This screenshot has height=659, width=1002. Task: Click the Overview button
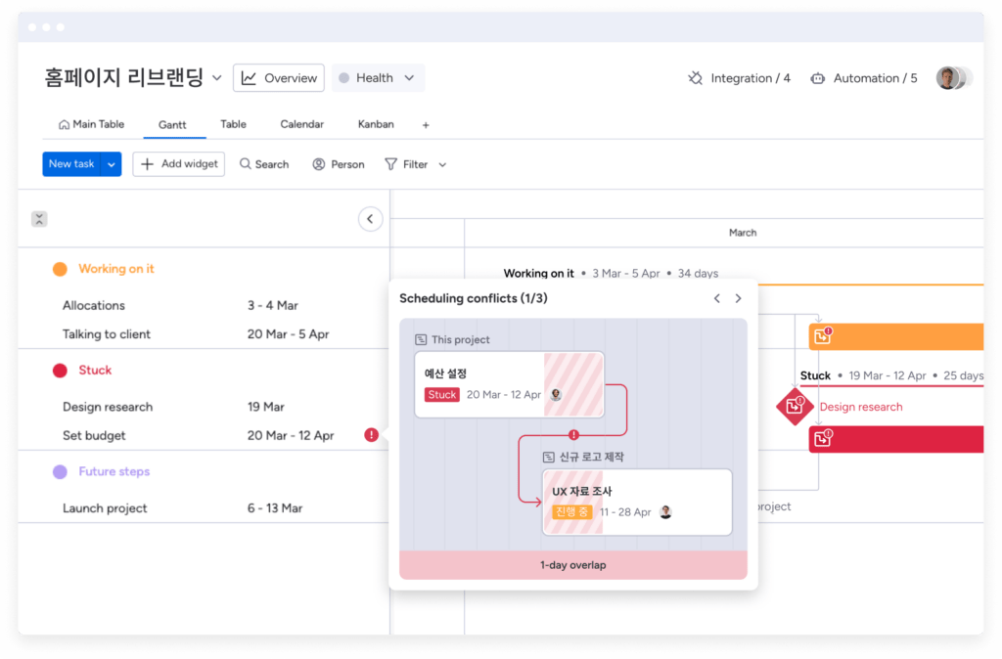(x=279, y=78)
